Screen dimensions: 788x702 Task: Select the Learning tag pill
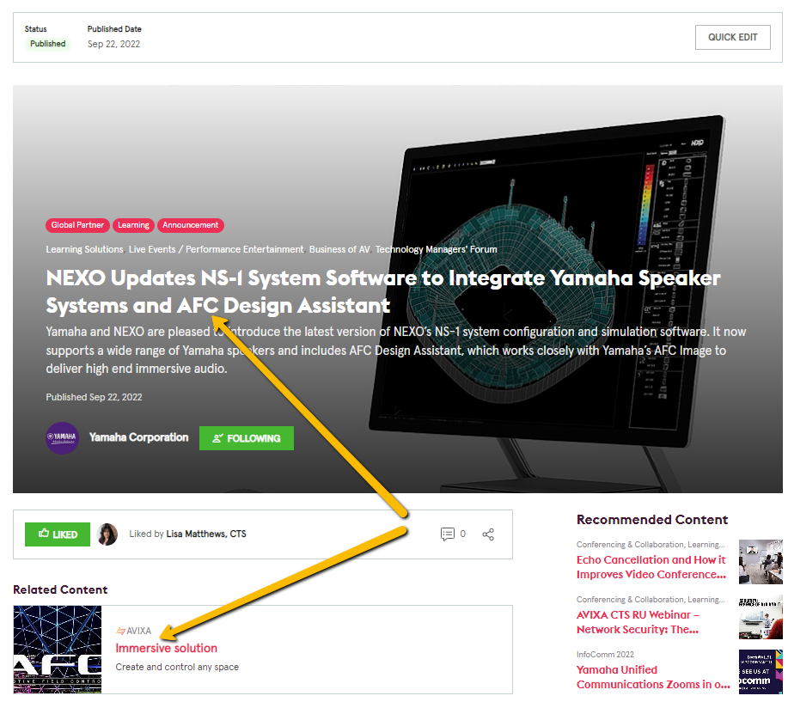pyautogui.click(x=133, y=225)
